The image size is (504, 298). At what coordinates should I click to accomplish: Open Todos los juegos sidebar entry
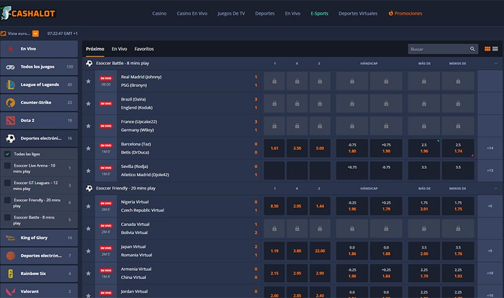pyautogui.click(x=39, y=67)
